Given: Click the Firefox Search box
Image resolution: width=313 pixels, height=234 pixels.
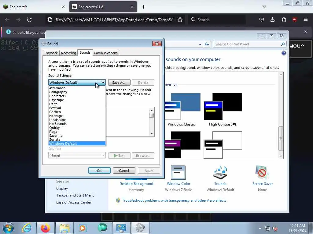Looking at the screenshot, I should [x=217, y=20].
